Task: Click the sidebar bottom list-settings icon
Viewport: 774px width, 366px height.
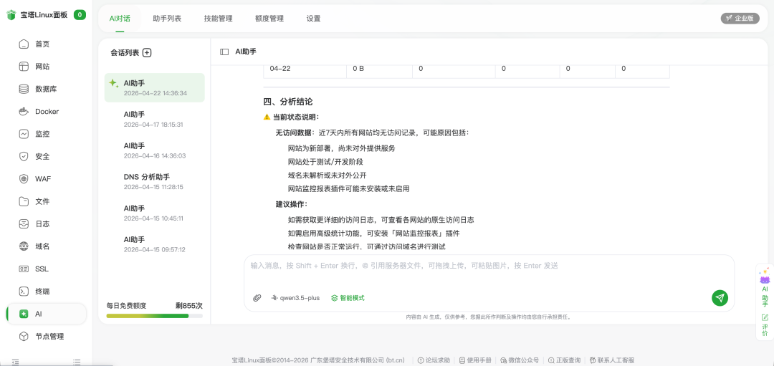Action: 77,362
